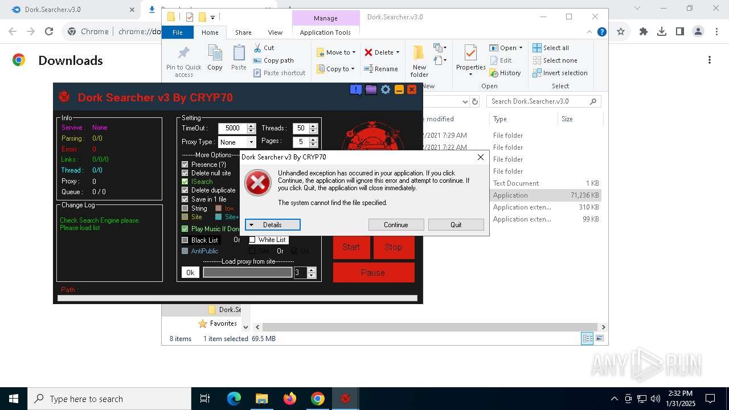Open the Delete dropdown arrow
Viewport: 729px width, 410px height.
pos(398,52)
